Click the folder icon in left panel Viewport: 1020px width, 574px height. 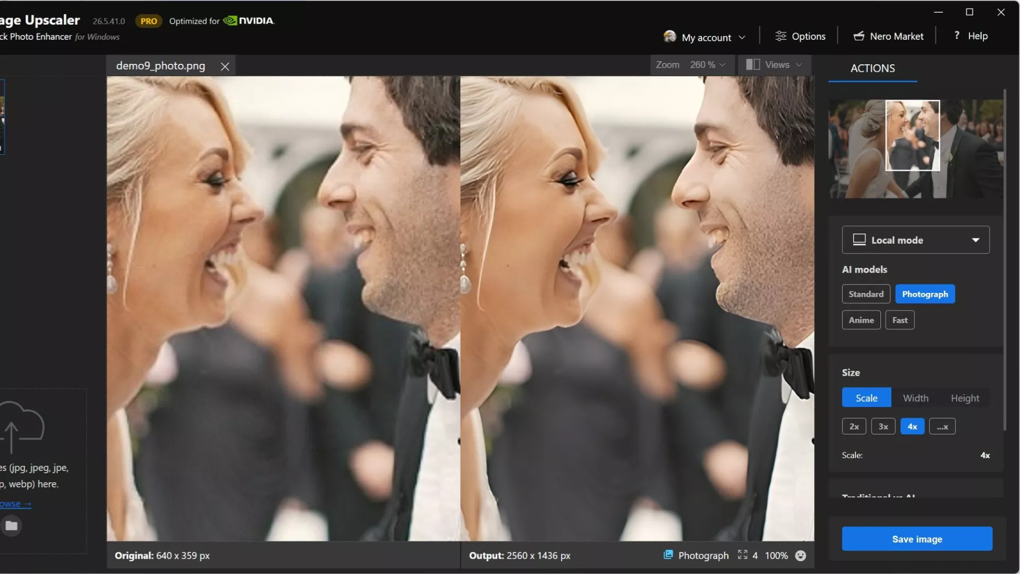pyautogui.click(x=11, y=526)
